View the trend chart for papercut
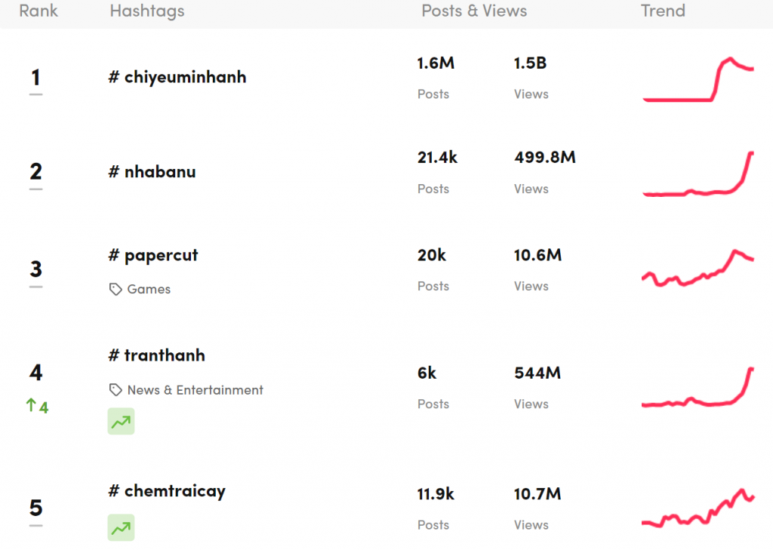 (698, 269)
